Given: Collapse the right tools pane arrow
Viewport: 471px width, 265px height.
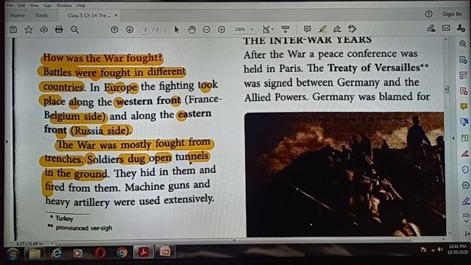Looking at the screenshot, I should (467, 233).
